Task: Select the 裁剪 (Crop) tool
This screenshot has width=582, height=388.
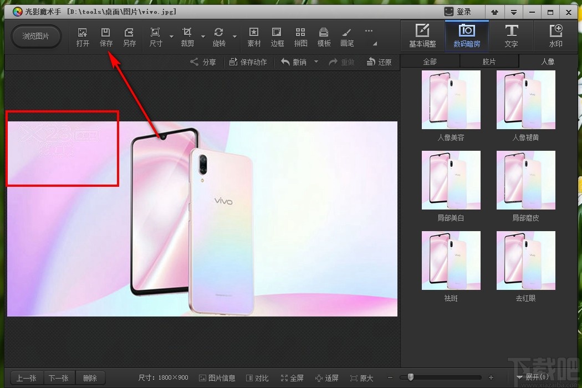Action: point(187,37)
